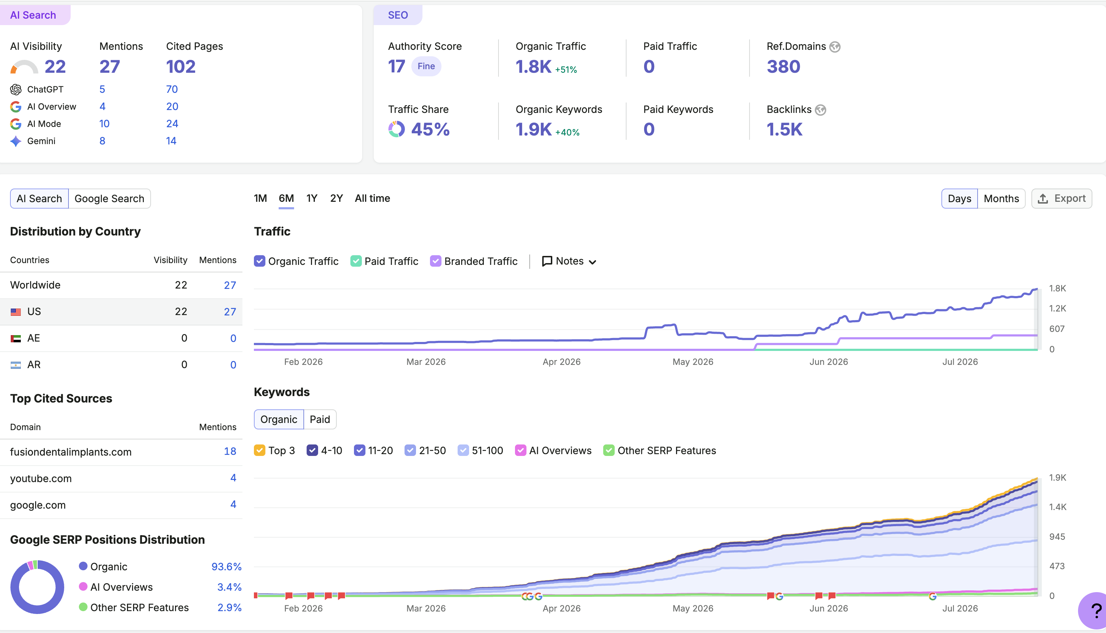
Task: Open ChatGPT cited pages count 70
Action: pyautogui.click(x=172, y=90)
